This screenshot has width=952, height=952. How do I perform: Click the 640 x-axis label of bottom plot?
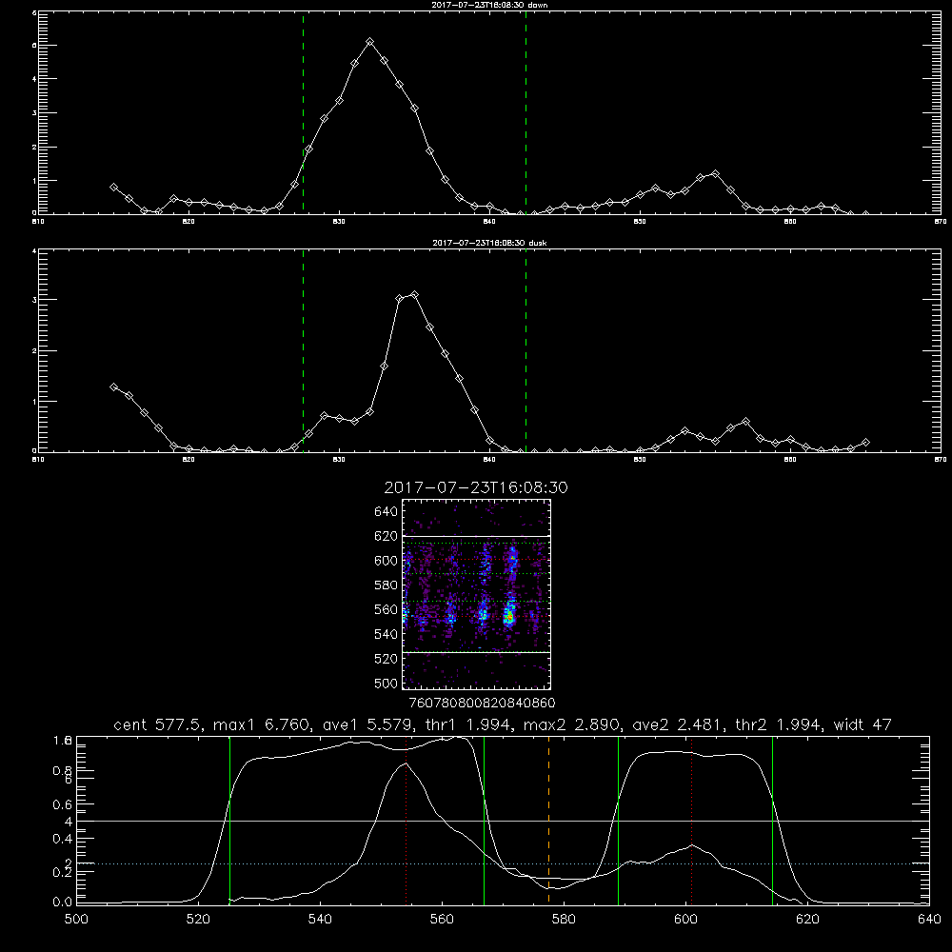click(929, 920)
